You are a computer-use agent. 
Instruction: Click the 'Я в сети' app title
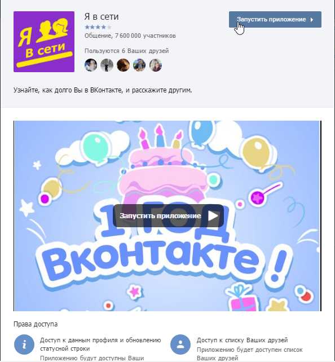coord(102,16)
